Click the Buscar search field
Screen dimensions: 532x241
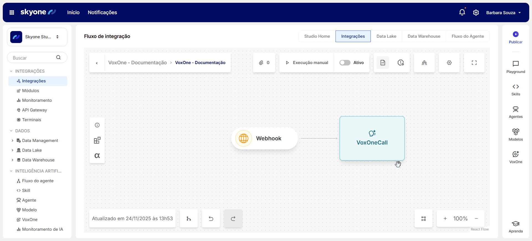click(33, 58)
